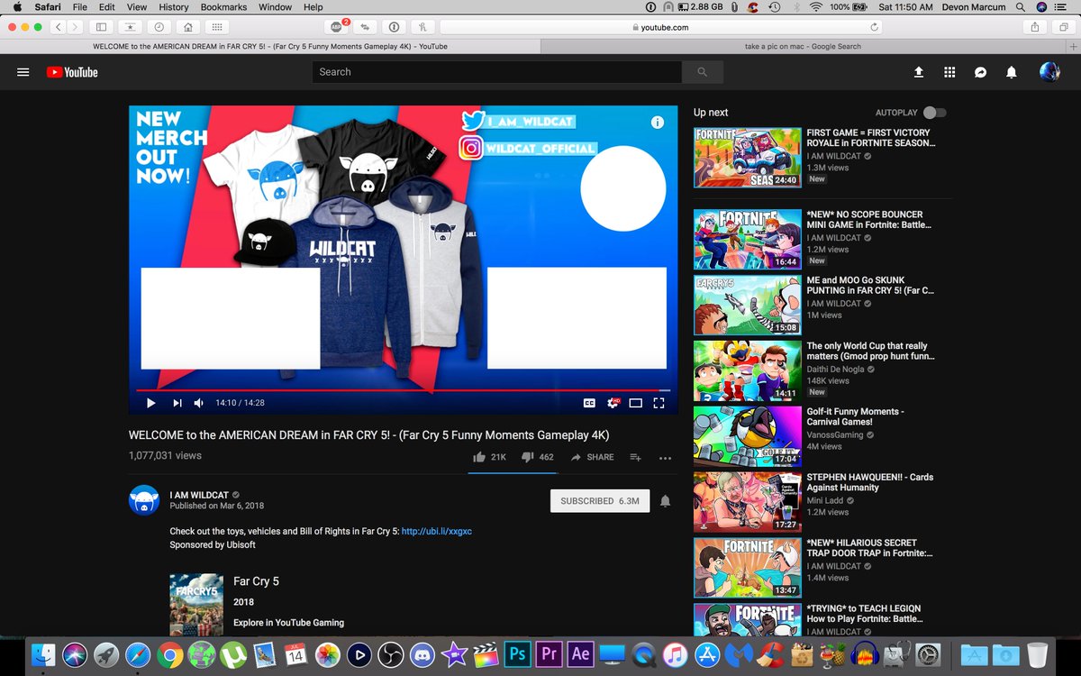
Task: Show the Safari sidebar
Action: (x=101, y=27)
